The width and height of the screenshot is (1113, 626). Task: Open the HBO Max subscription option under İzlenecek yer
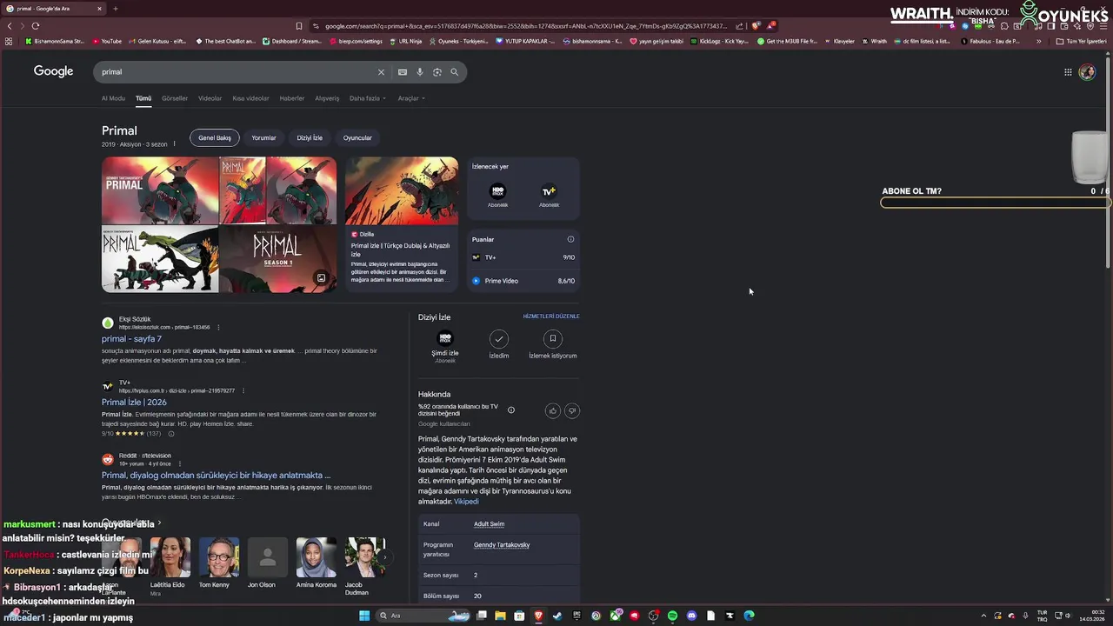[x=498, y=196]
